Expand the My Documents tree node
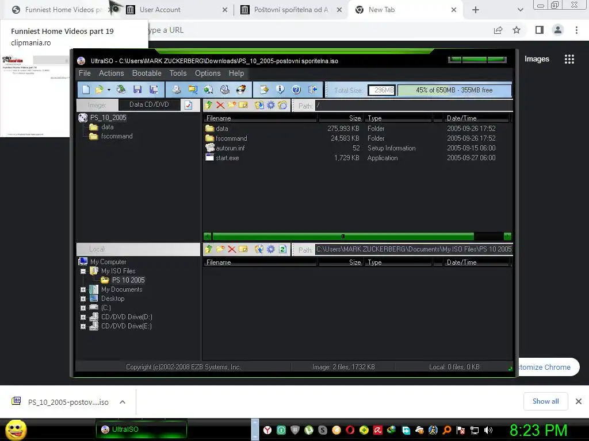Image resolution: width=589 pixels, height=441 pixels. (83, 289)
